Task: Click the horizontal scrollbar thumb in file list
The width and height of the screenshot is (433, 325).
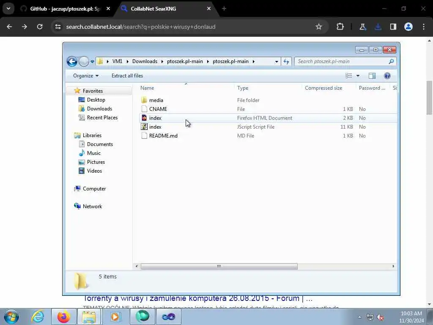Action: click(x=219, y=266)
